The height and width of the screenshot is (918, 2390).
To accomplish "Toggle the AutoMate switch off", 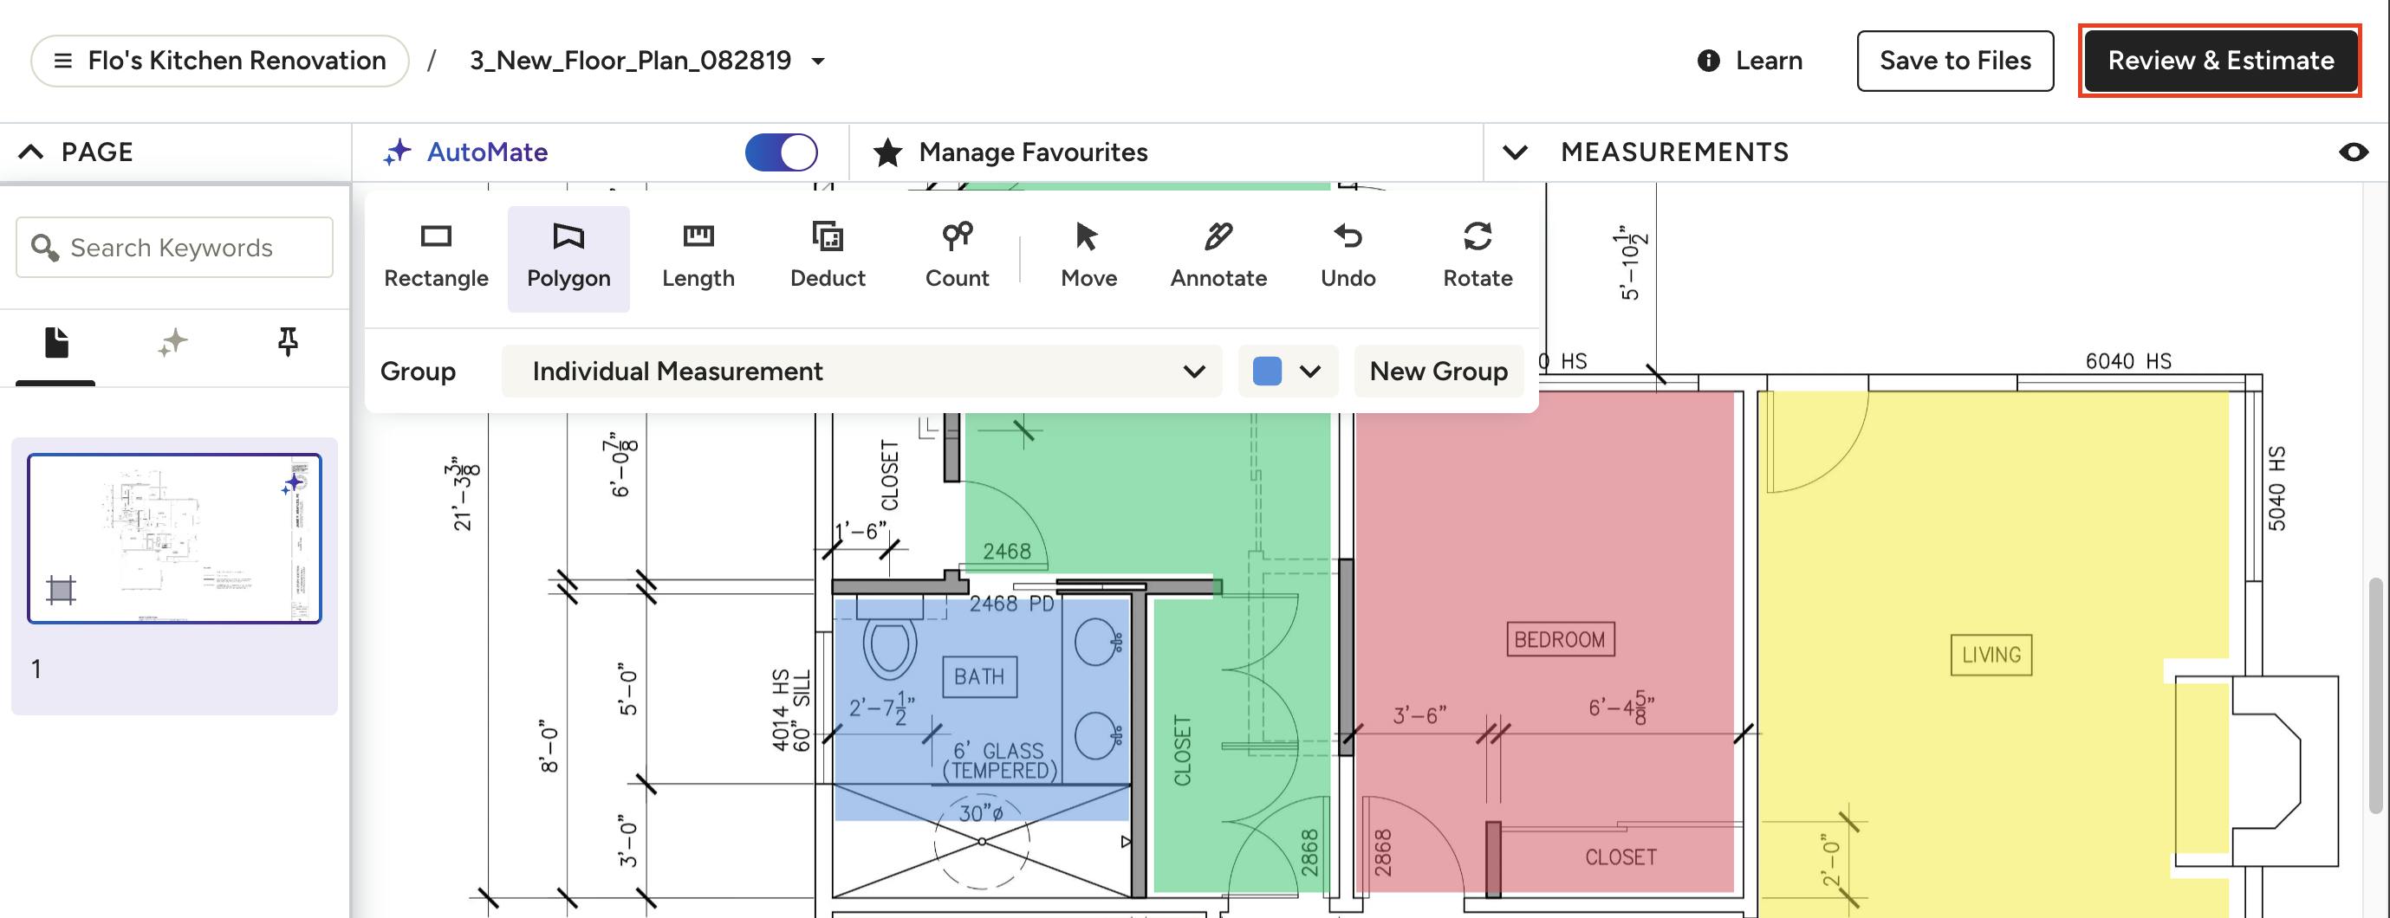I will [x=781, y=152].
